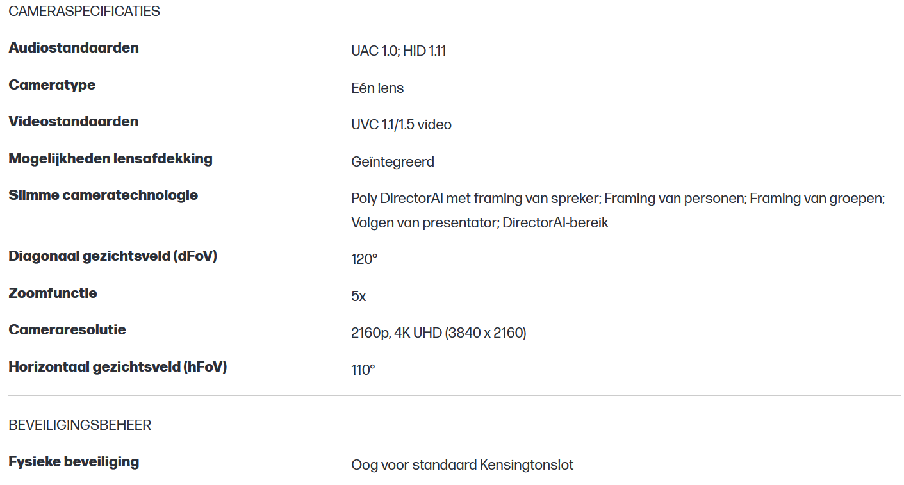Click the Zoomfunctie label

coord(53,293)
